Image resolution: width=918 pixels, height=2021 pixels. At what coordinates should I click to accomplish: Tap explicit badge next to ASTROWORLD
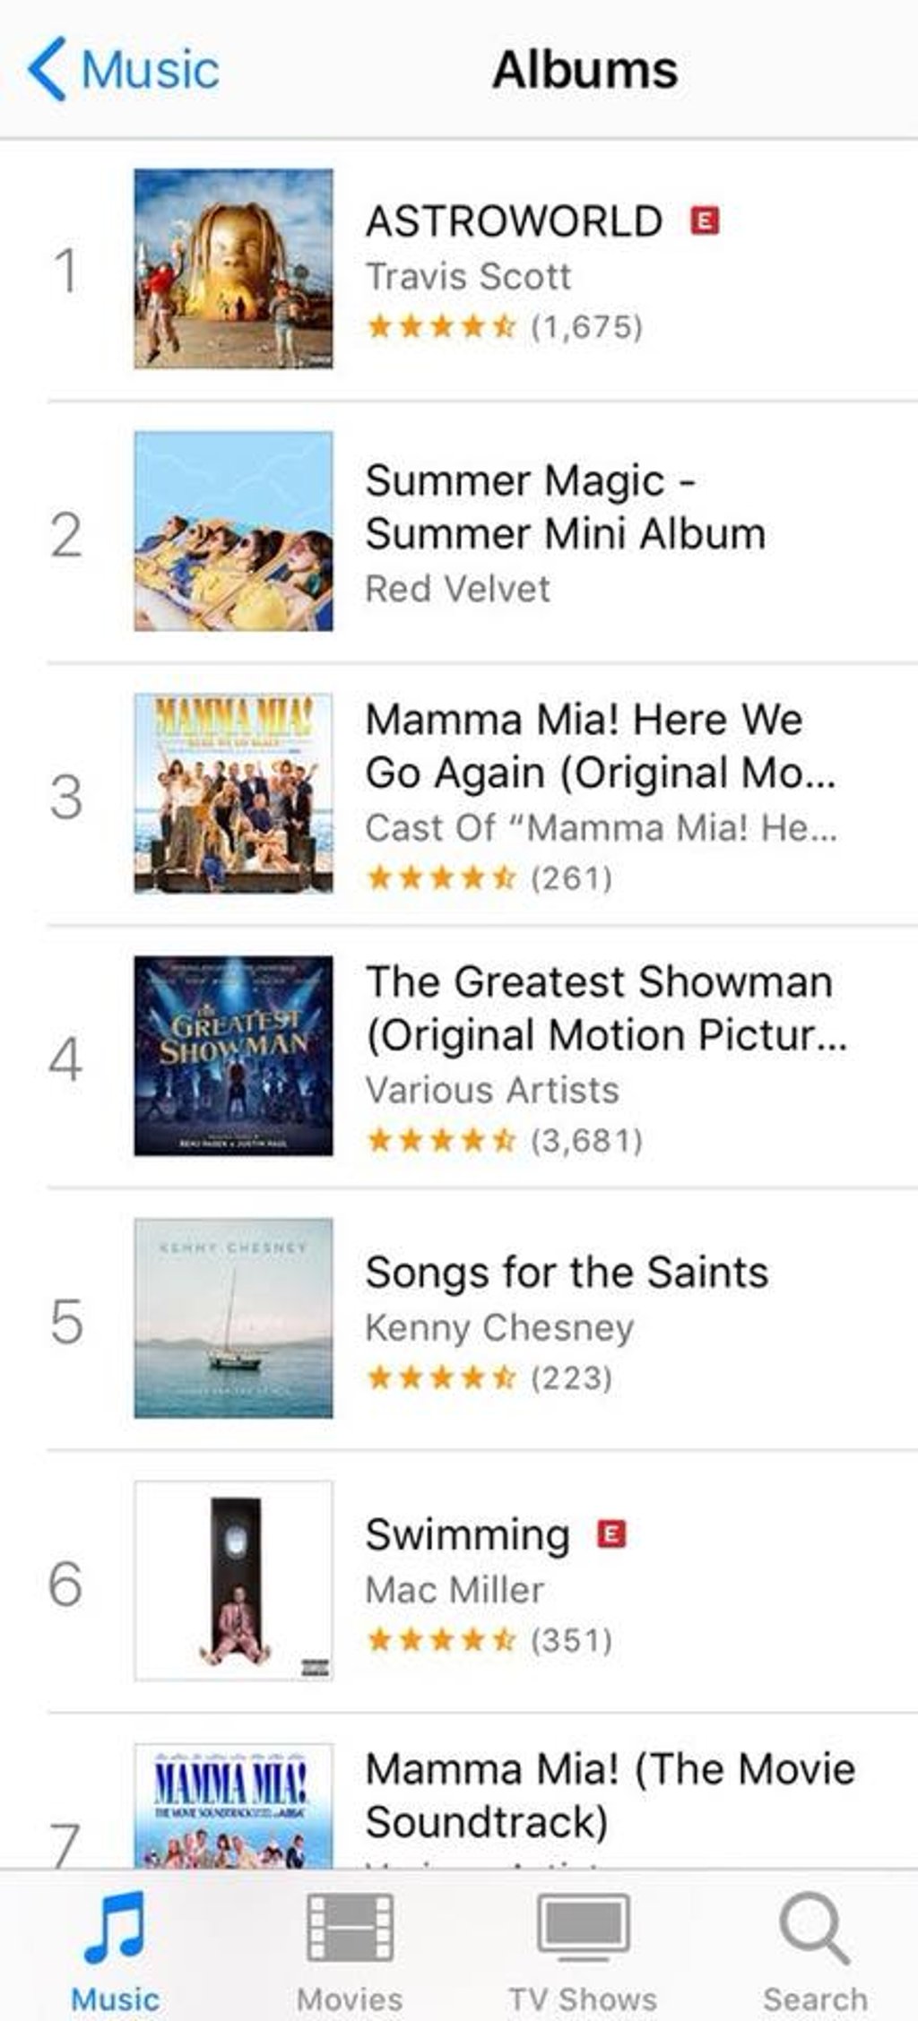pyautogui.click(x=705, y=220)
